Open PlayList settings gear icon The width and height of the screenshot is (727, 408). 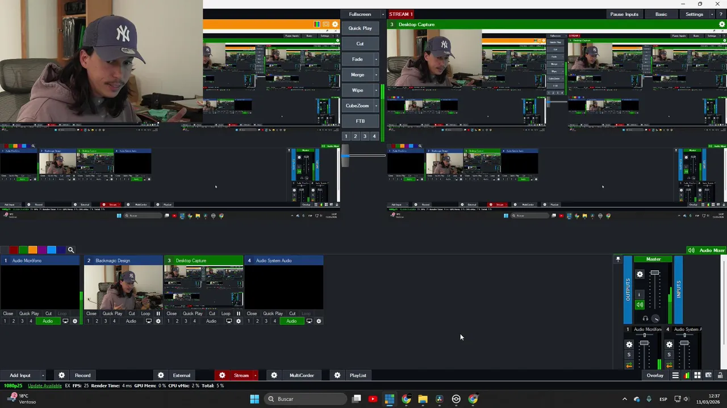click(x=337, y=375)
